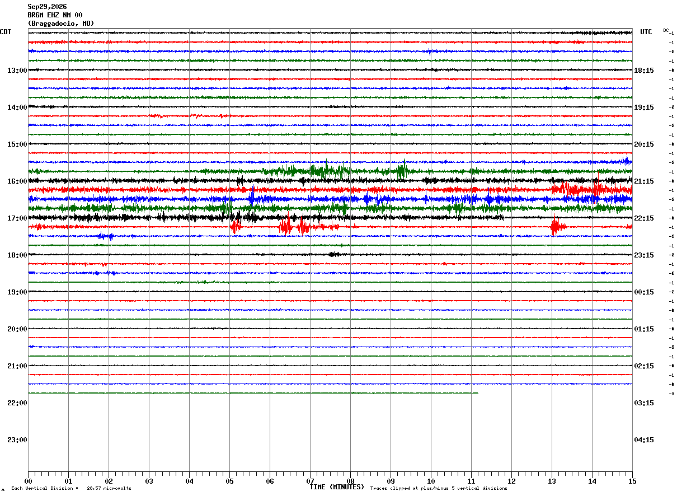Click the vertical division microvolts note

coord(71,489)
